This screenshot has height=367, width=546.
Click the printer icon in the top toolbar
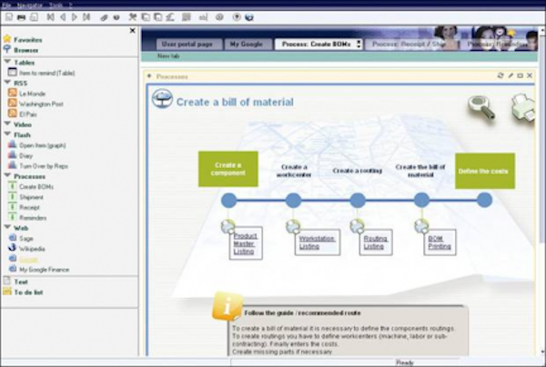[x=21, y=17]
